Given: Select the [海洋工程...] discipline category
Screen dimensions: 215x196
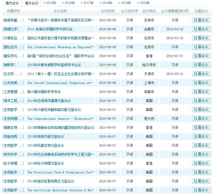Looking at the screenshot, I should 13,101.
